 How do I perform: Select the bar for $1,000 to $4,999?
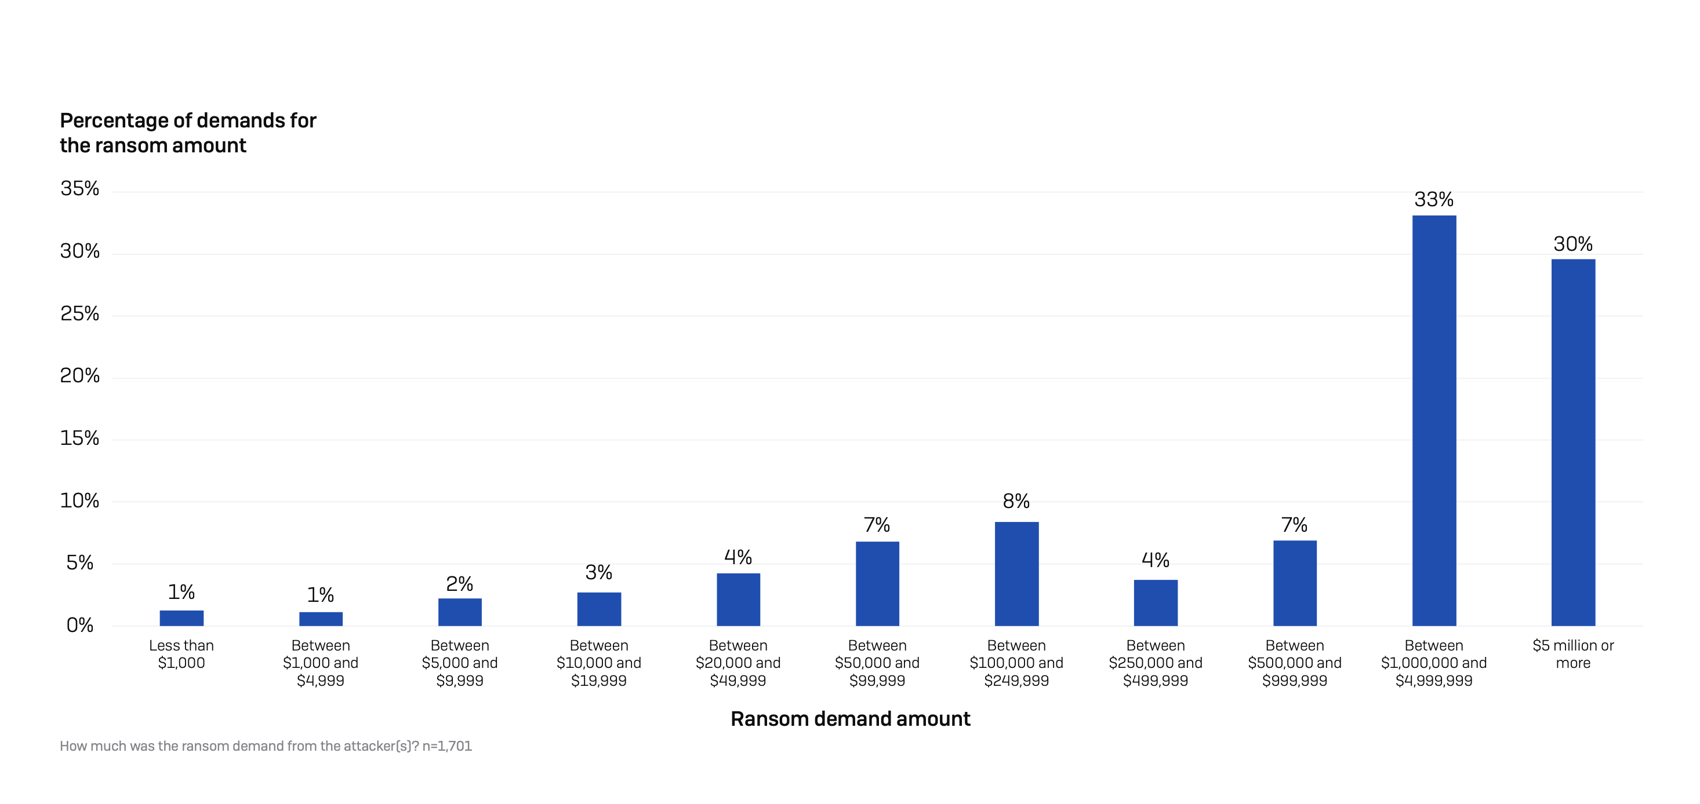coord(321,619)
